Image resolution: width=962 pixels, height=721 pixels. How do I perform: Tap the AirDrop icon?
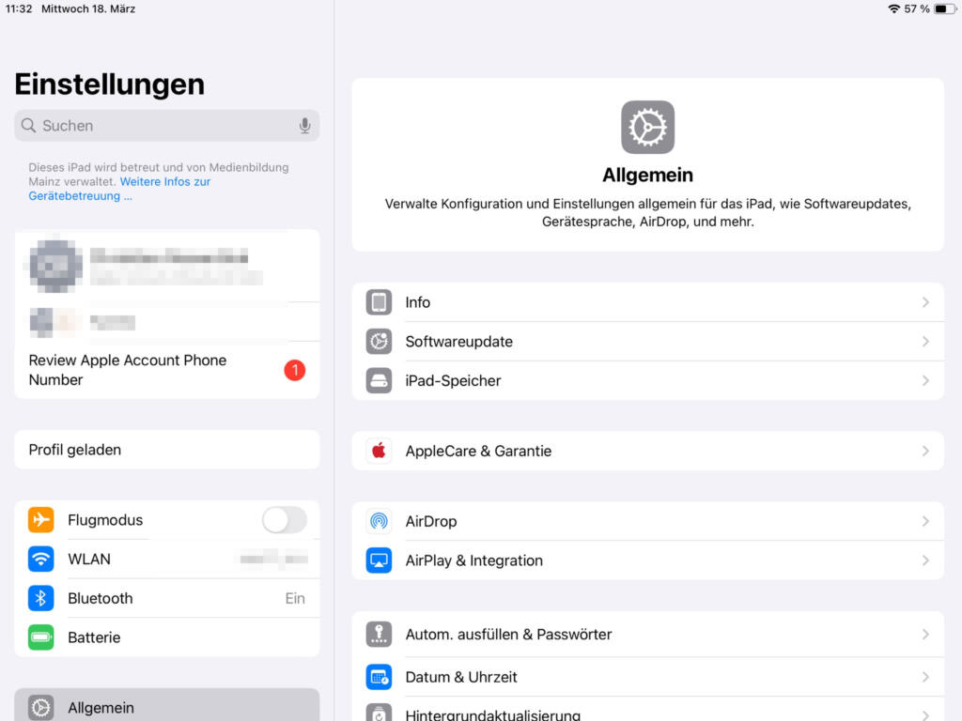[379, 522]
